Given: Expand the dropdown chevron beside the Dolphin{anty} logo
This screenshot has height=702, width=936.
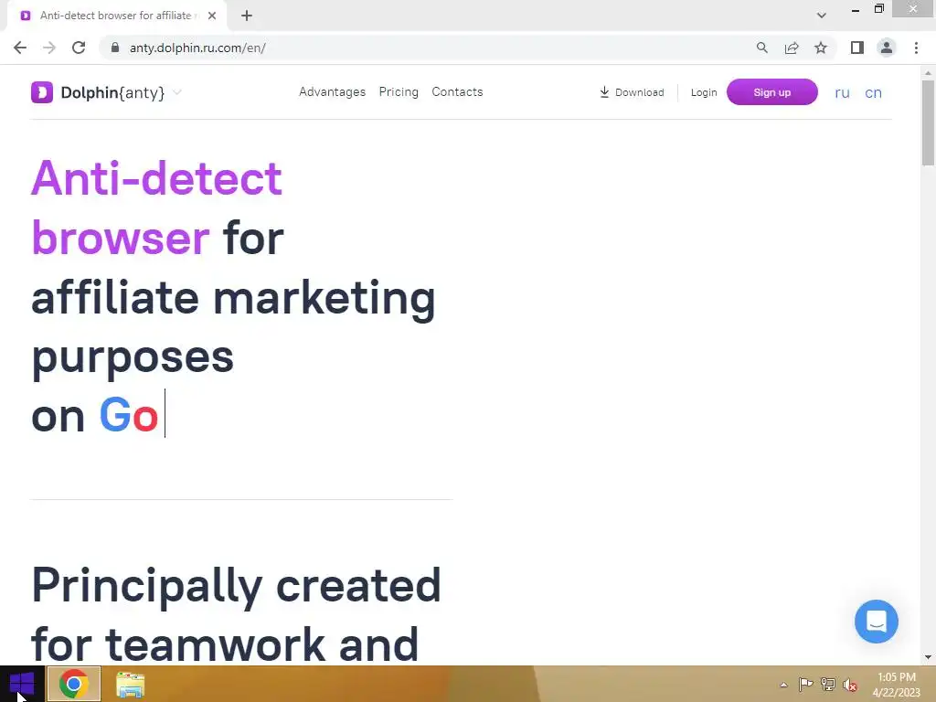Looking at the screenshot, I should click(176, 92).
